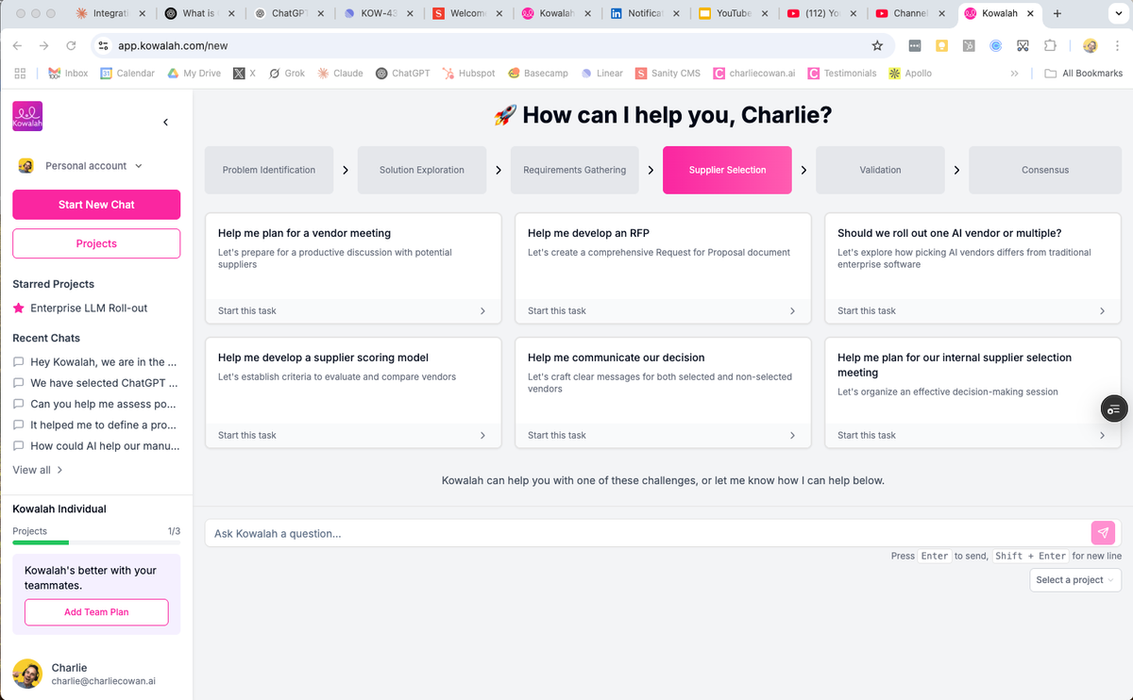Viewport: 1133px width, 700px height.
Task: Open the Hubspot bookmark
Action: pyautogui.click(x=468, y=73)
